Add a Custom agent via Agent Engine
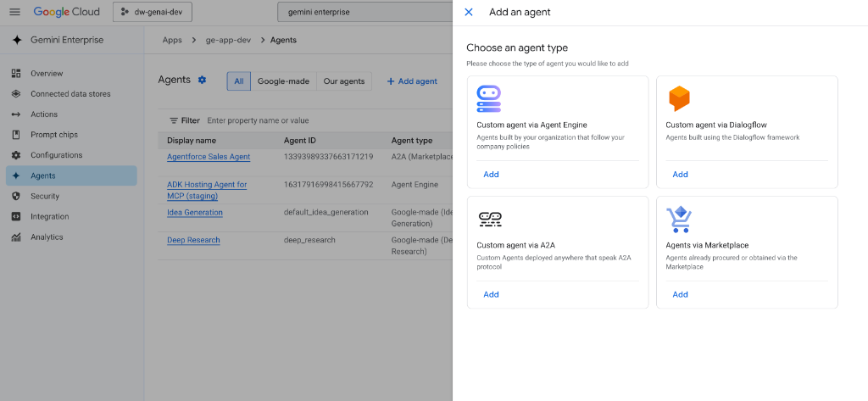 (x=491, y=175)
